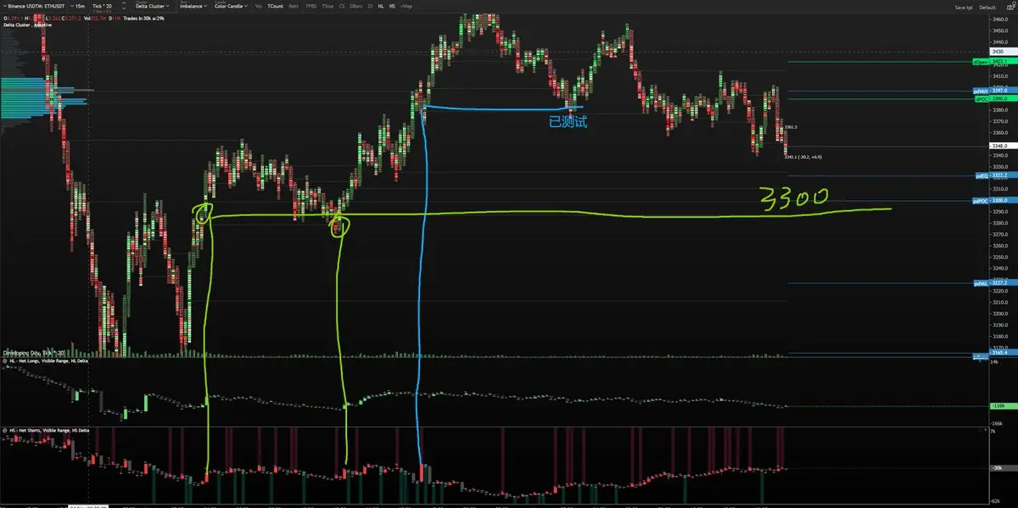Viewport: 1018px width, 508px height.
Task: Toggle the NS net shorts indicator
Action: tap(392, 6)
